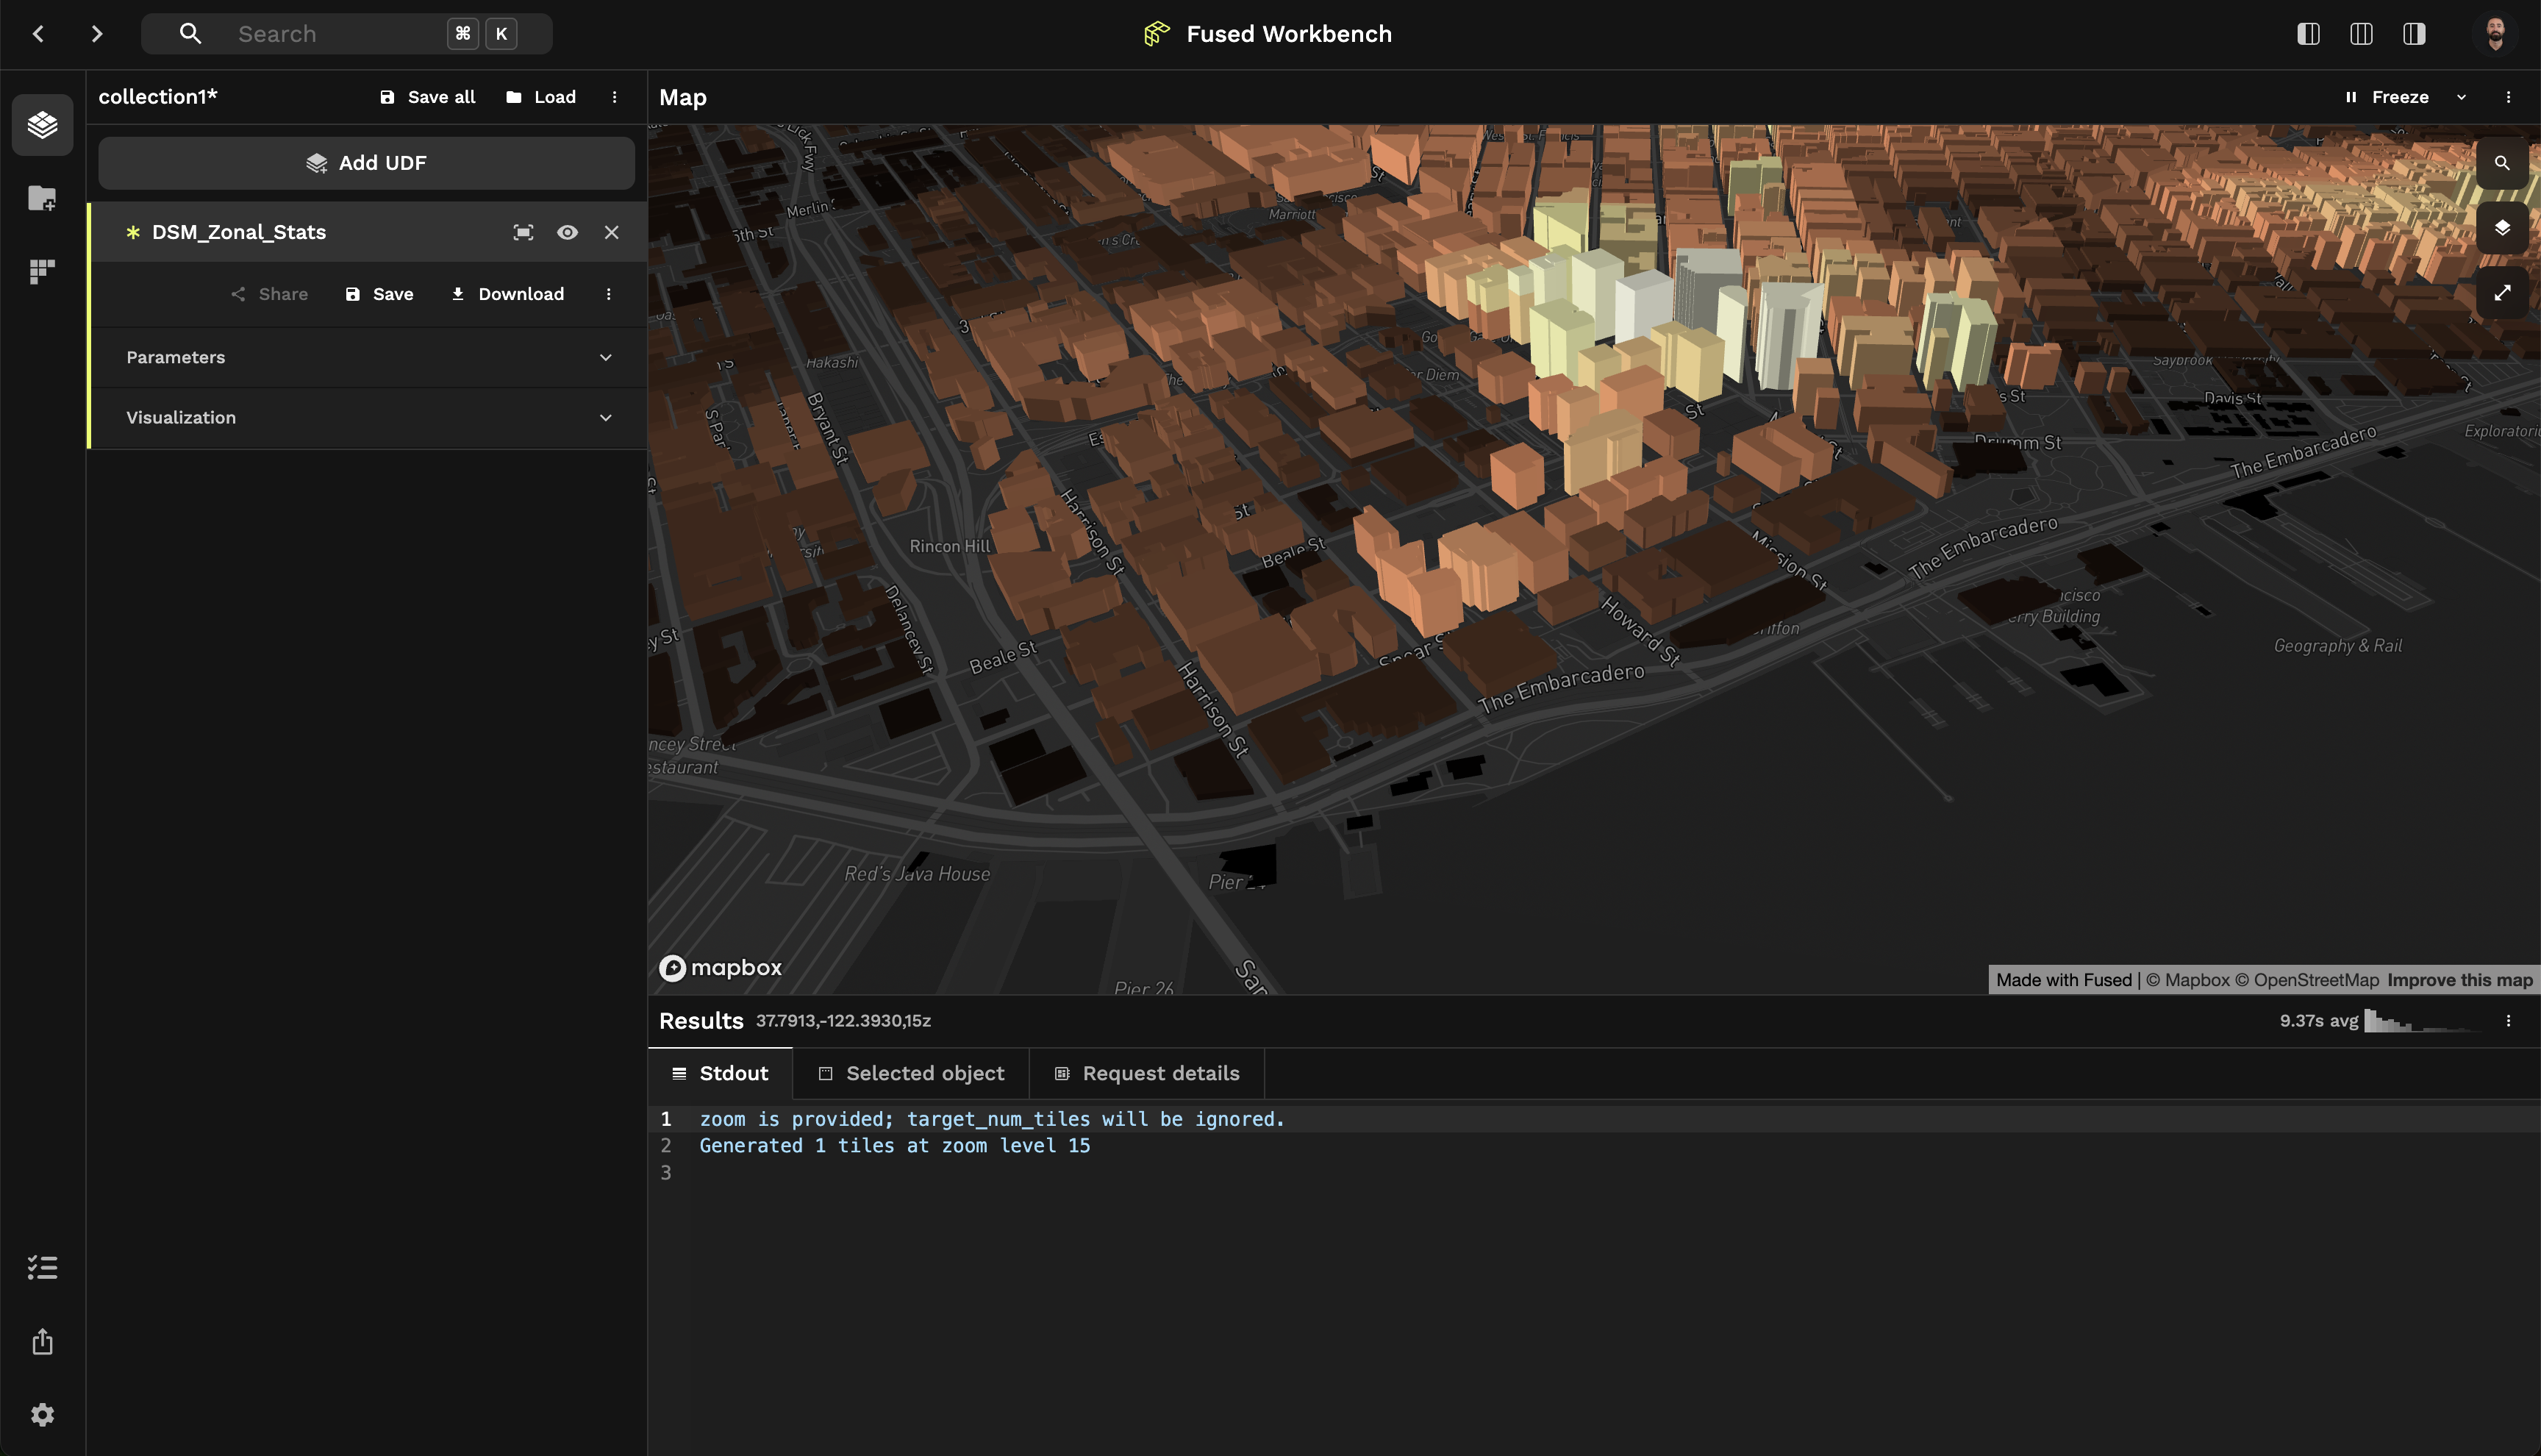This screenshot has height=1456, width=2541.
Task: Switch to Request details tab
Action: click(x=1146, y=1073)
